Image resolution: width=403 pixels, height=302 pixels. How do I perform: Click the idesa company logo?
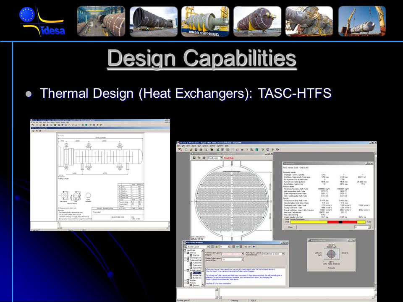[42, 21]
